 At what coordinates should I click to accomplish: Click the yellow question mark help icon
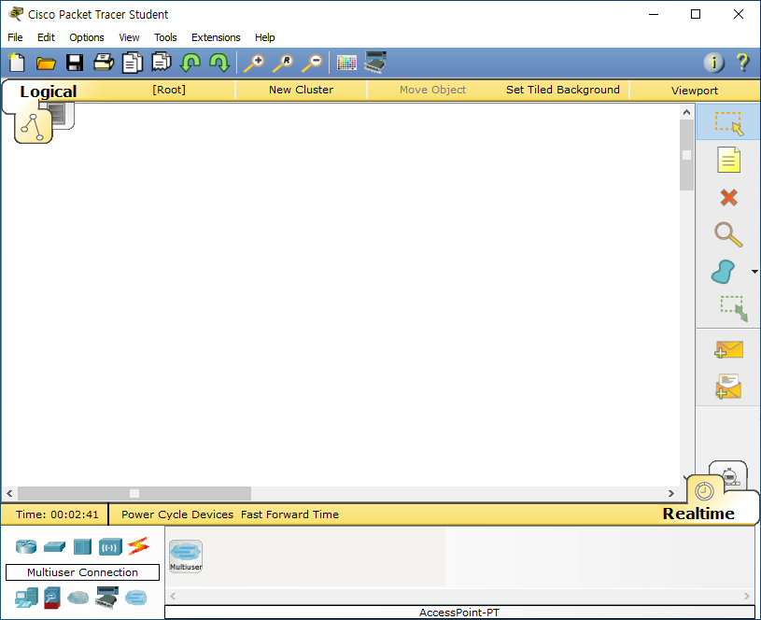click(742, 63)
